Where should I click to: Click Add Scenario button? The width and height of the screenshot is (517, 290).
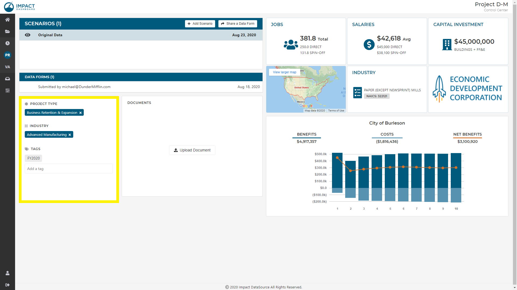pyautogui.click(x=200, y=24)
